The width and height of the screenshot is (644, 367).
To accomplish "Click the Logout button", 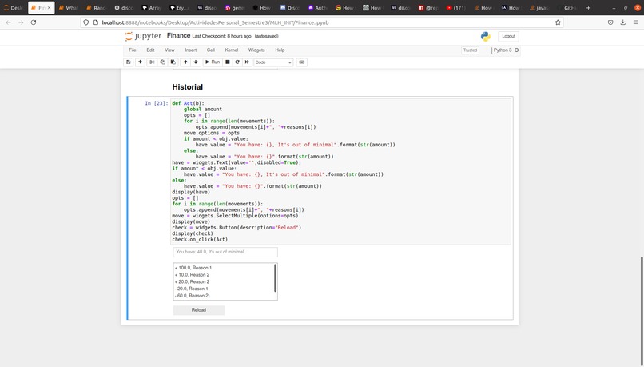I will [x=508, y=36].
